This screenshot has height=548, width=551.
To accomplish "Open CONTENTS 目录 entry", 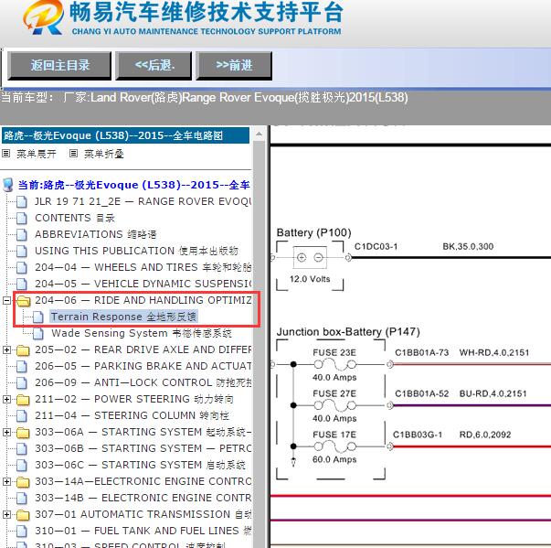I will click(75, 218).
